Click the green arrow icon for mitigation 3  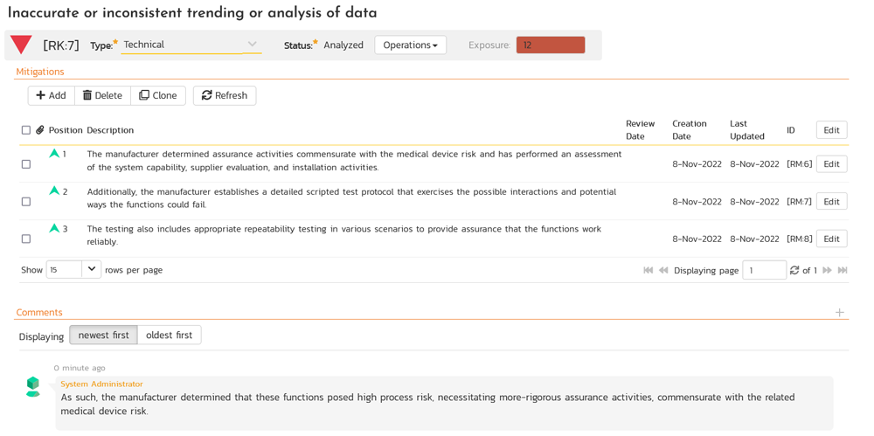tap(54, 229)
